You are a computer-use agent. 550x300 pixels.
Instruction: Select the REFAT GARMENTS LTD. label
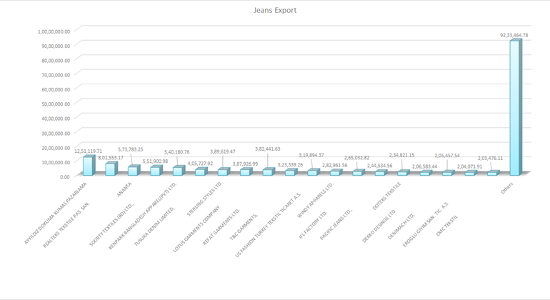[221, 226]
